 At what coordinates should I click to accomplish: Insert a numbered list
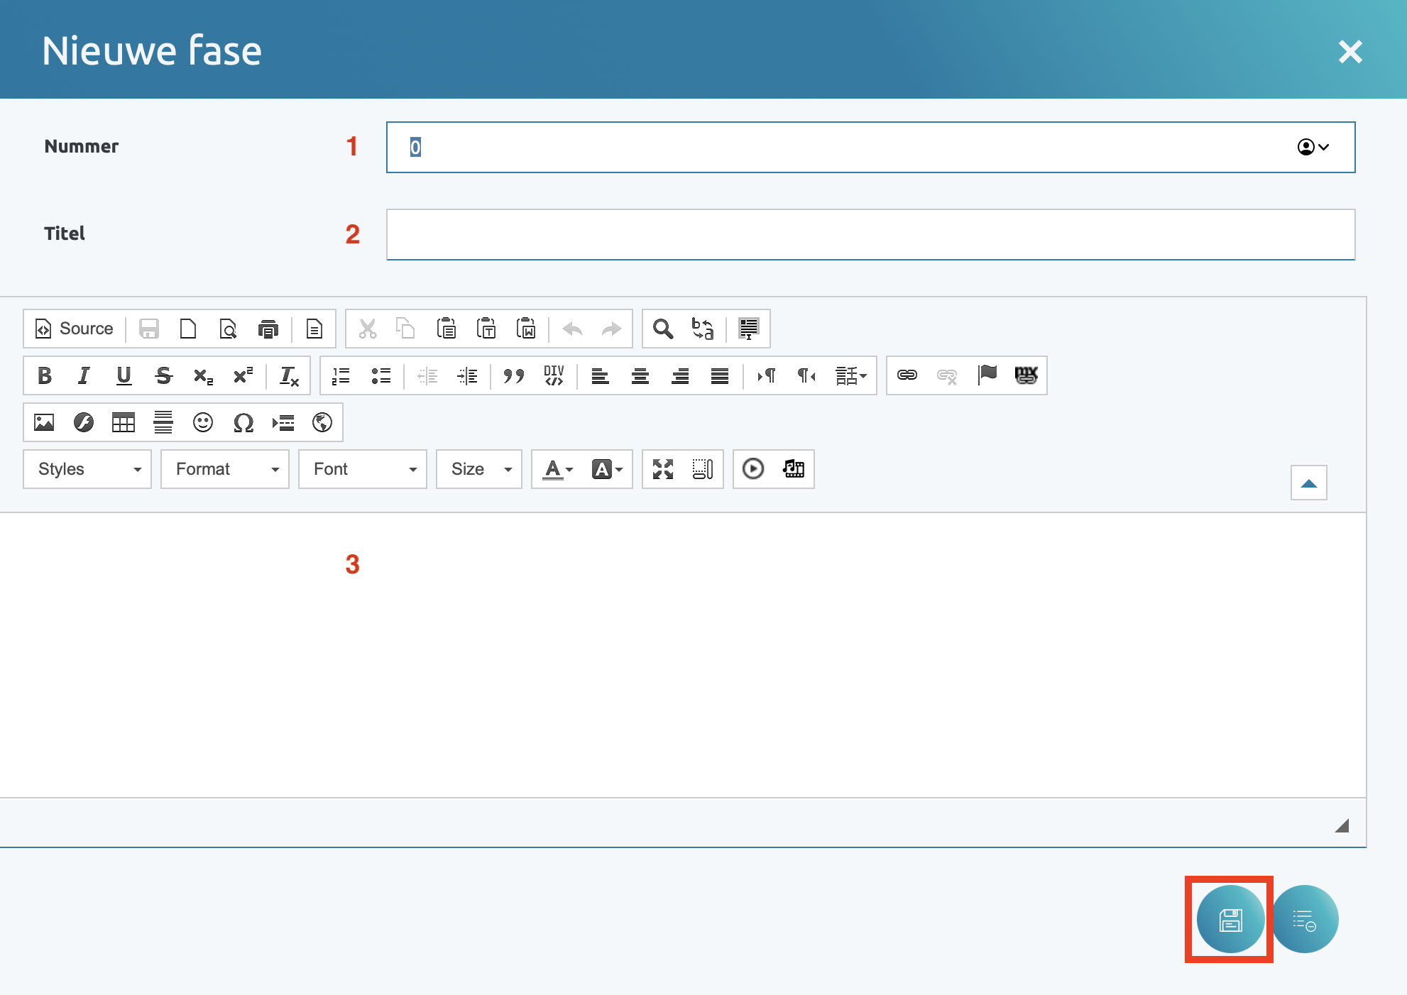point(341,375)
